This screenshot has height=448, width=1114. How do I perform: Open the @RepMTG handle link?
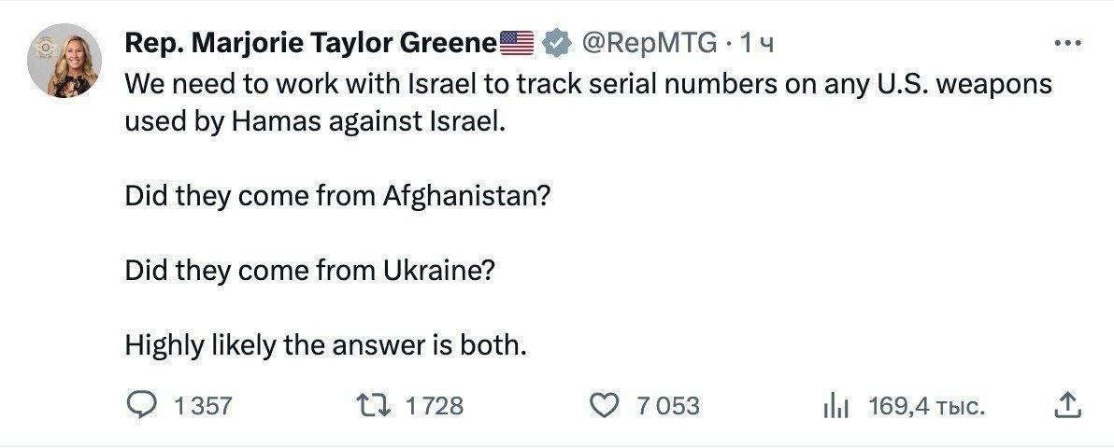point(650,44)
